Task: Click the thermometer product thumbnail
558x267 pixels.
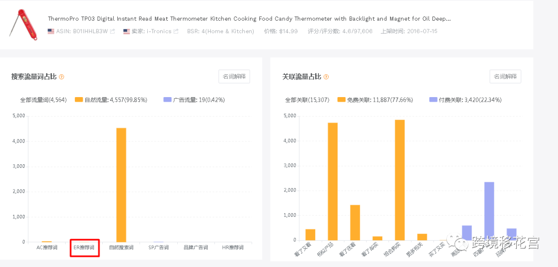Action: 23,24
